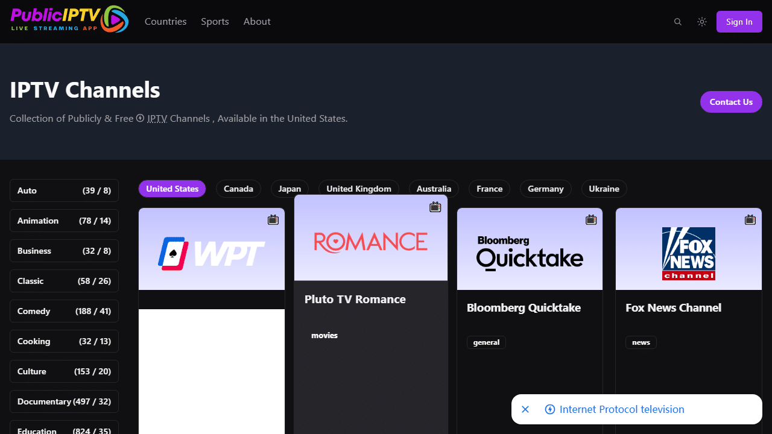Toggle light/dark theme sun icon
The width and height of the screenshot is (772, 434).
pos(702,22)
